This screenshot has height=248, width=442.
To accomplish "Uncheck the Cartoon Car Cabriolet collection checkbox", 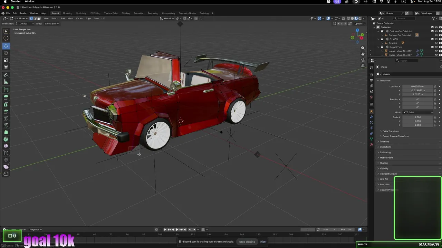I will coord(432,31).
